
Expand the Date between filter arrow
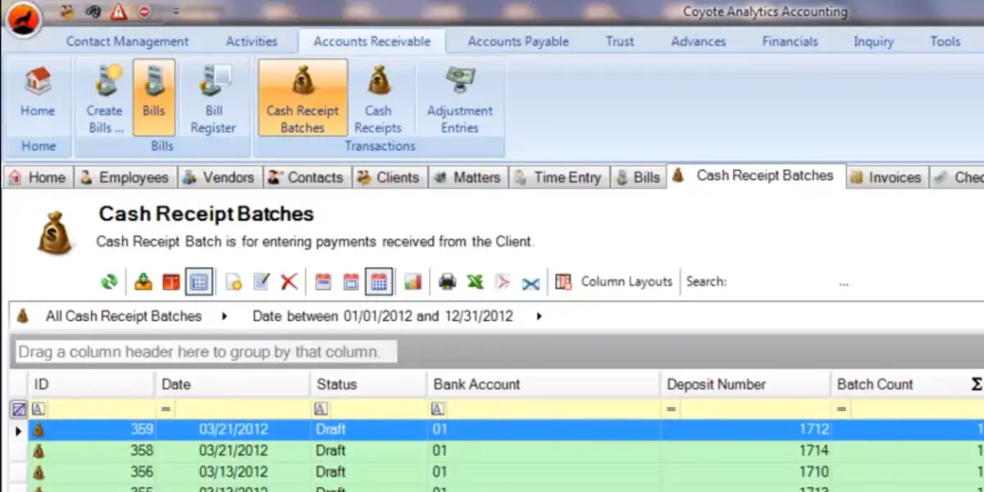tap(539, 317)
